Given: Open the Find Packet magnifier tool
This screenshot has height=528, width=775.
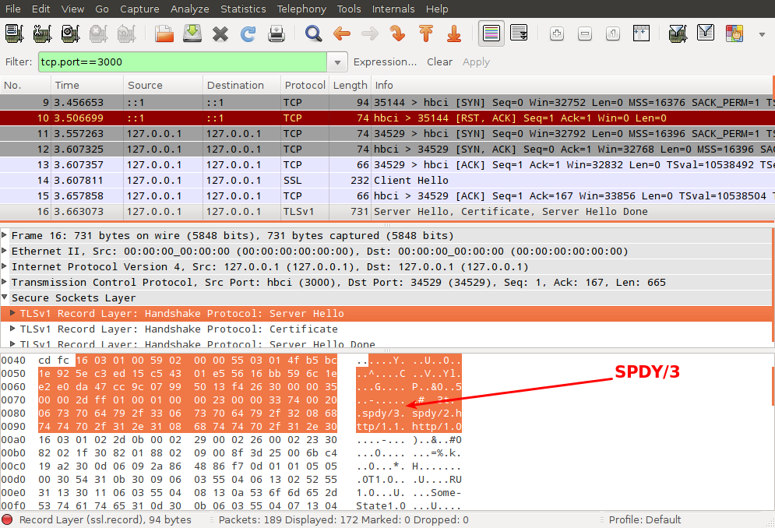Looking at the screenshot, I should [x=313, y=33].
